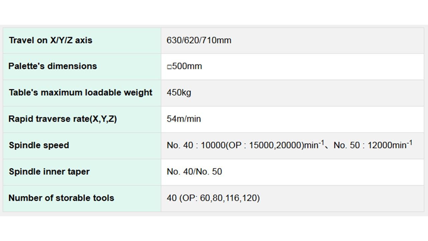Screen dimensions: 428x241
Task: Click the standard tool count "40" before the parentheses
Action: (x=172, y=198)
